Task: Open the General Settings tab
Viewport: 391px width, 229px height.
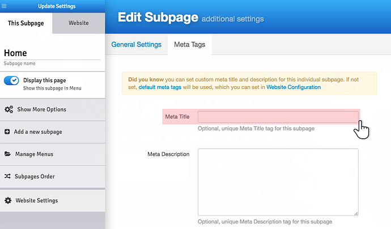Action: pos(136,44)
